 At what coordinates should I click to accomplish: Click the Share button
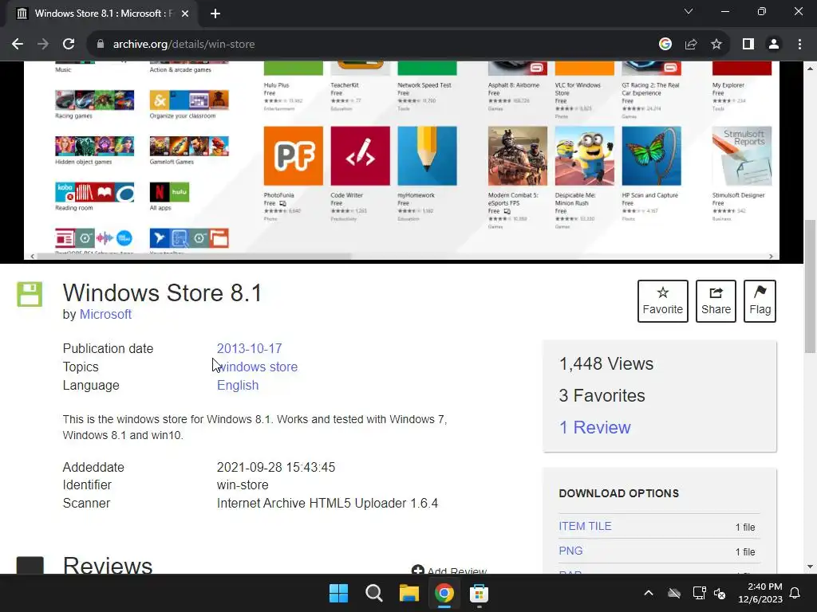tap(716, 301)
